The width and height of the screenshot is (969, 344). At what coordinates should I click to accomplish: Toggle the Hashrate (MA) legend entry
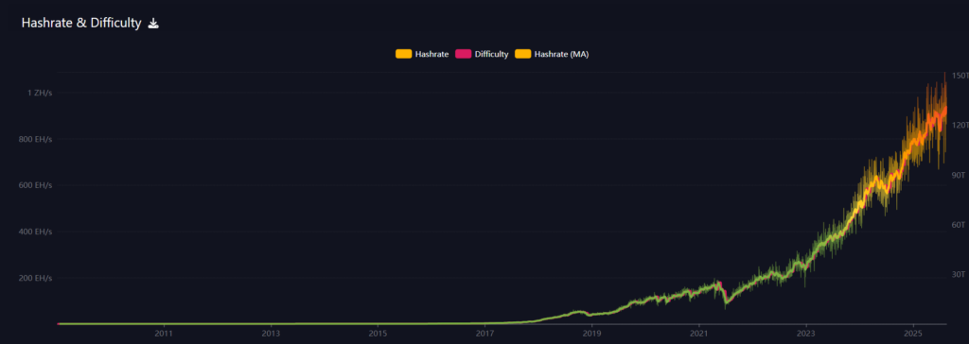(x=552, y=55)
